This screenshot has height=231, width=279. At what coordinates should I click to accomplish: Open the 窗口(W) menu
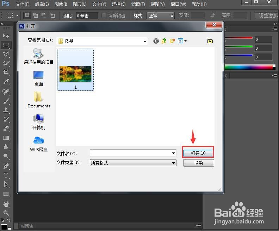click(x=178, y=4)
